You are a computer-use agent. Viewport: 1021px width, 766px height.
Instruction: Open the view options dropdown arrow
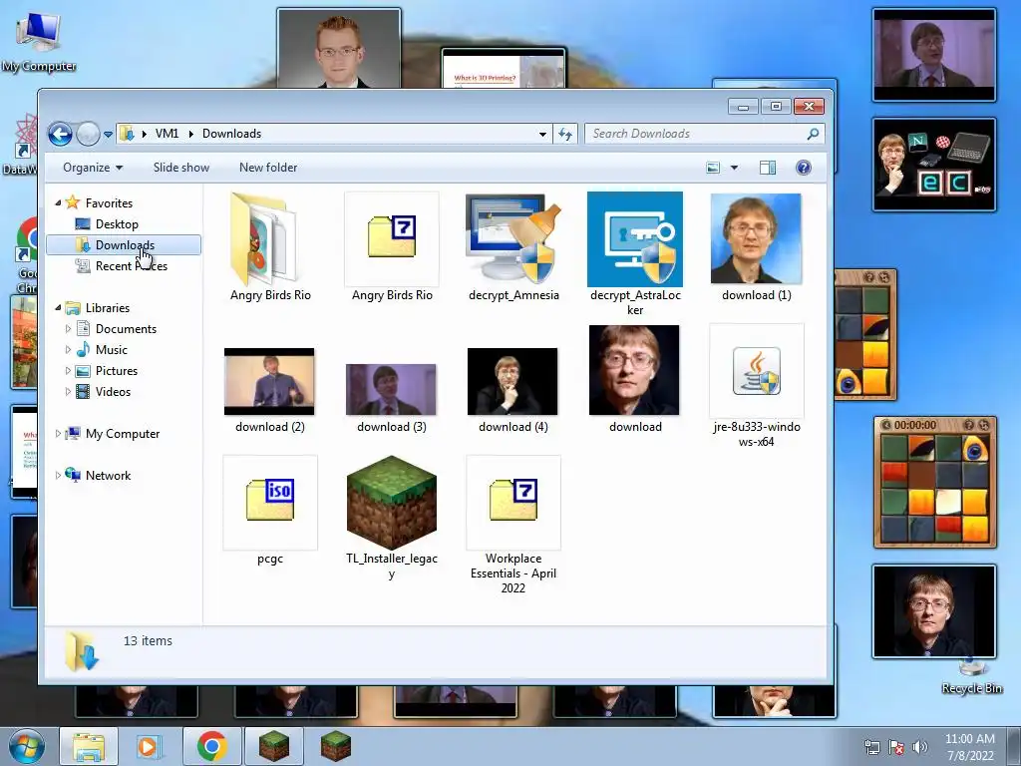(734, 168)
